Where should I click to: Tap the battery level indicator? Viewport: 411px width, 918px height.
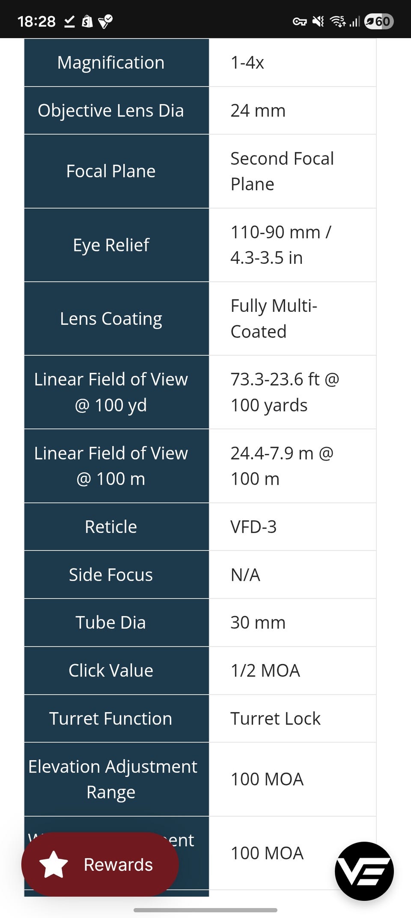[378, 21]
